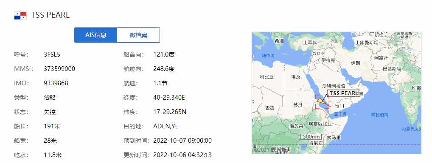Click 利比亚 label on the map

coord(266,77)
